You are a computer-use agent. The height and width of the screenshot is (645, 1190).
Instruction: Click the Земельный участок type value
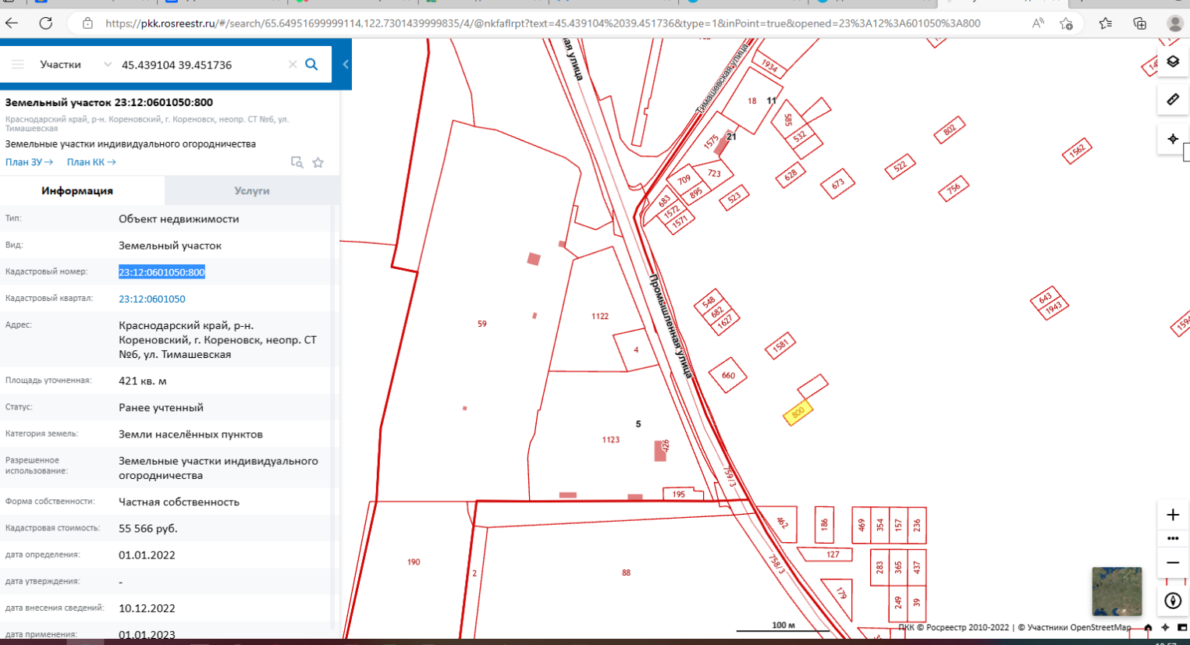pos(170,245)
